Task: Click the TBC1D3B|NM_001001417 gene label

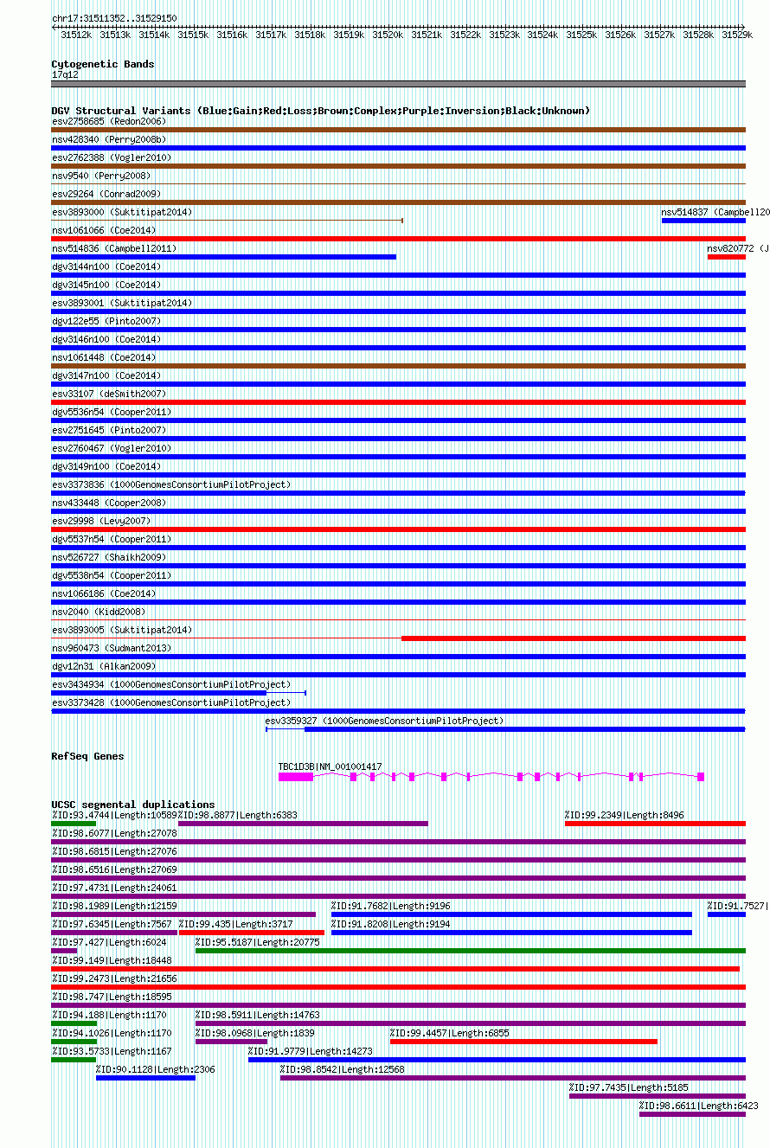Action: click(x=330, y=766)
